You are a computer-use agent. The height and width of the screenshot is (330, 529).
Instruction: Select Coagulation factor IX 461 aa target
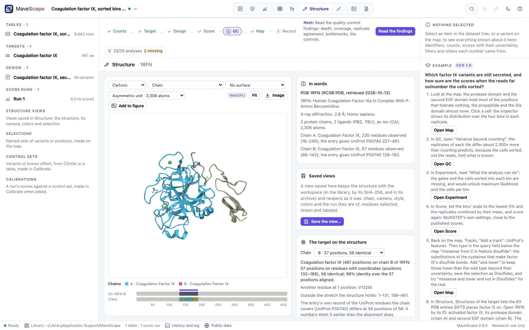[x=49, y=55]
